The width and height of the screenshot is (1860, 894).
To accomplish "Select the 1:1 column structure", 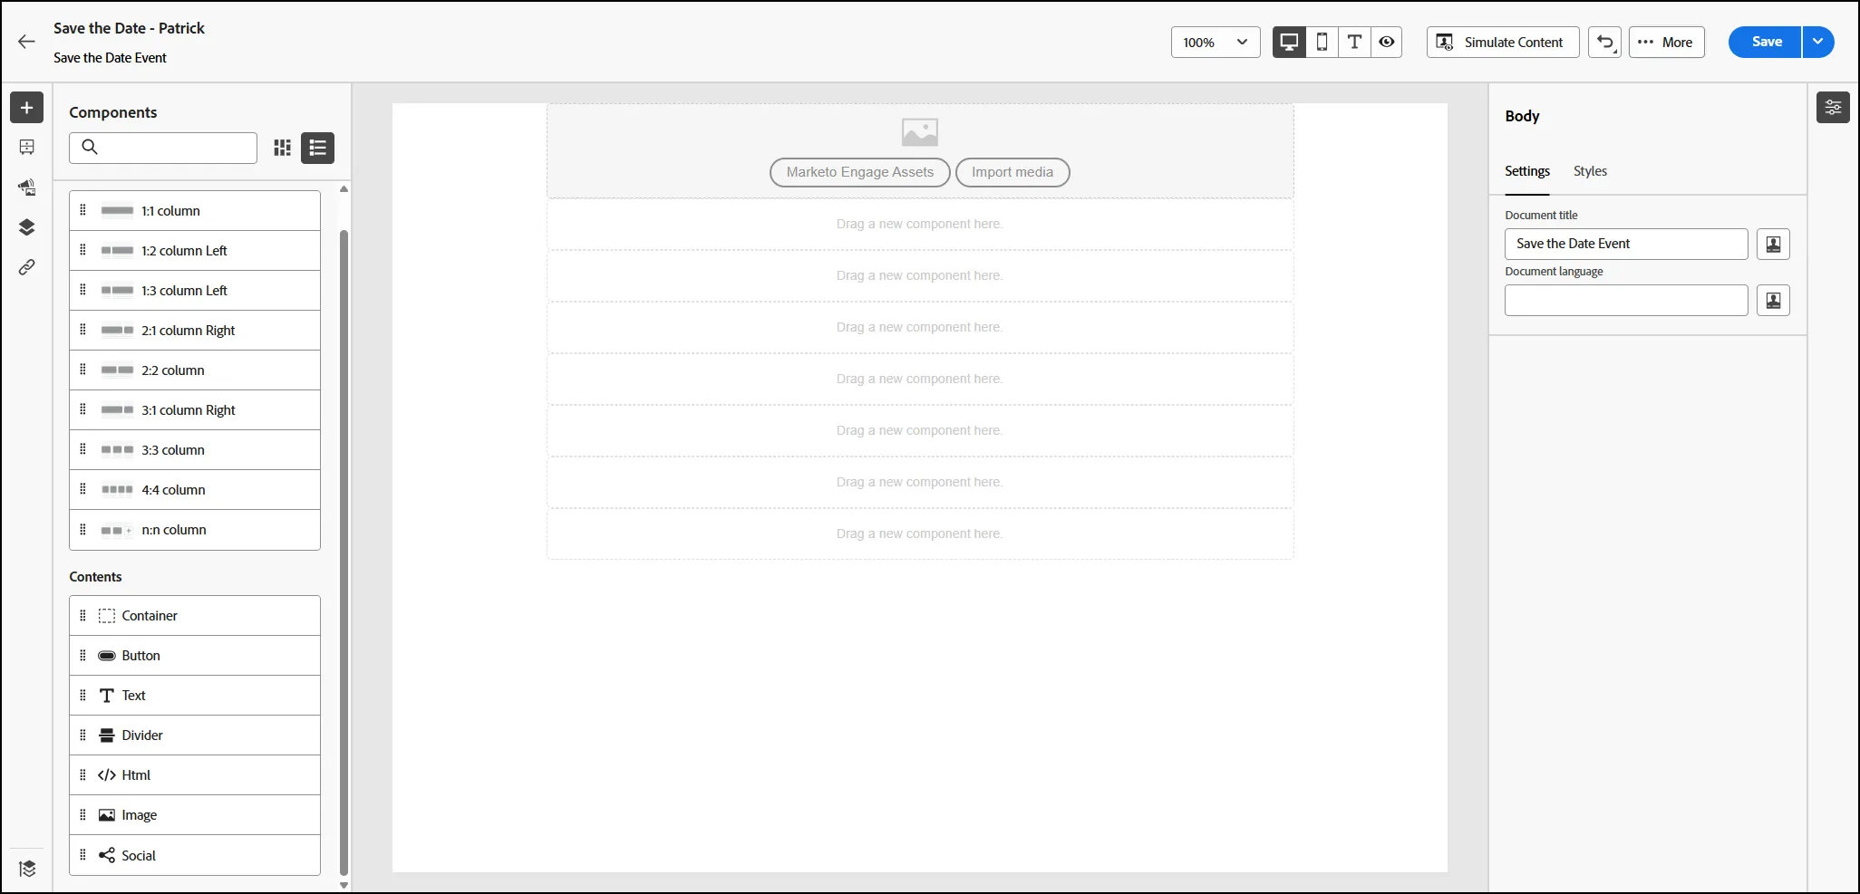I will click(x=195, y=211).
